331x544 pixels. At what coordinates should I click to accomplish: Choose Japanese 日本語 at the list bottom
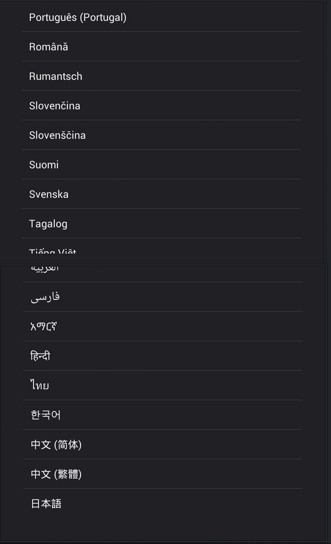(163, 503)
